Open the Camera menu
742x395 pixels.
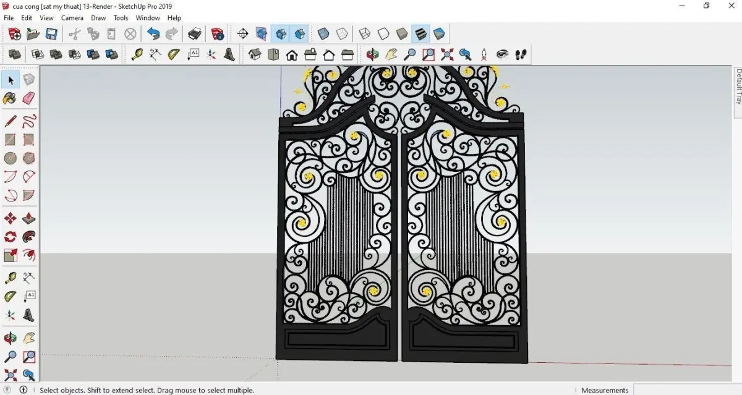pyautogui.click(x=72, y=18)
